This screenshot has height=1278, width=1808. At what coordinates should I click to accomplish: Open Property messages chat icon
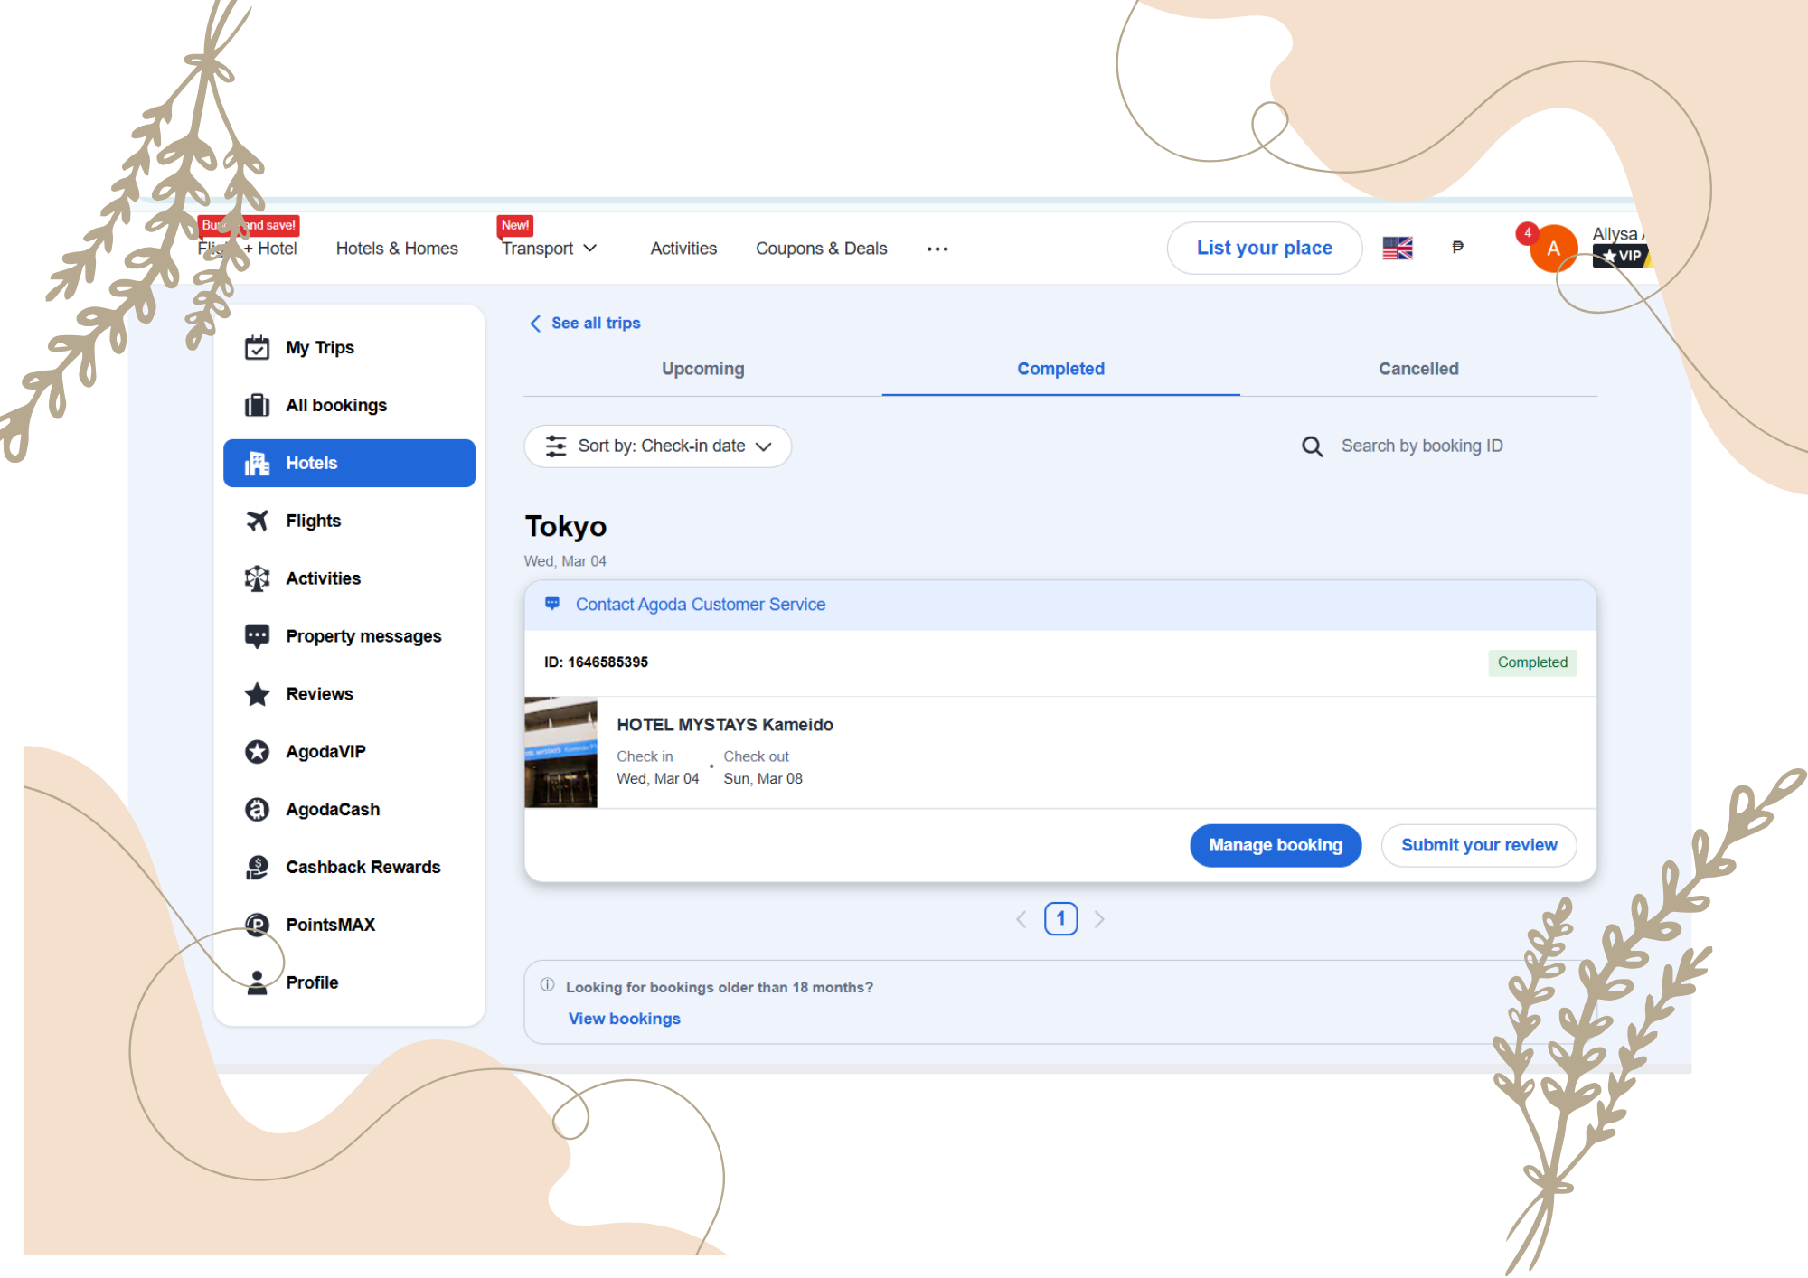pos(258,636)
